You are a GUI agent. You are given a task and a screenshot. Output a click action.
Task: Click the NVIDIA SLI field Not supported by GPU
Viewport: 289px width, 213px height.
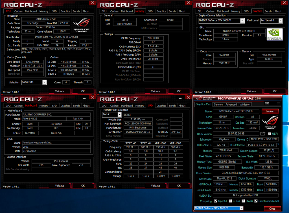point(246,195)
